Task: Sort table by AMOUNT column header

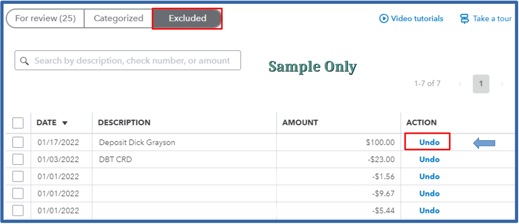Action: click(x=300, y=123)
